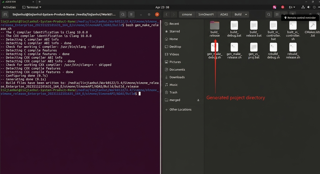
Task: Eject the merged volume
Action: click(198, 100)
